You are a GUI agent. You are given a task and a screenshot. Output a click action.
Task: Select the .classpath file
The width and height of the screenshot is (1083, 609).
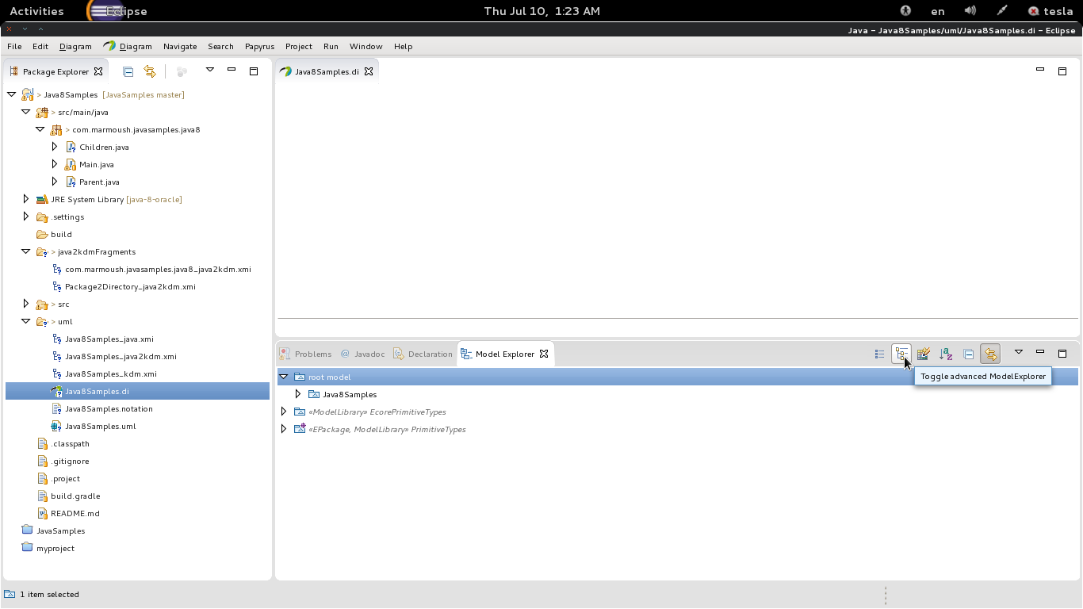tap(70, 443)
